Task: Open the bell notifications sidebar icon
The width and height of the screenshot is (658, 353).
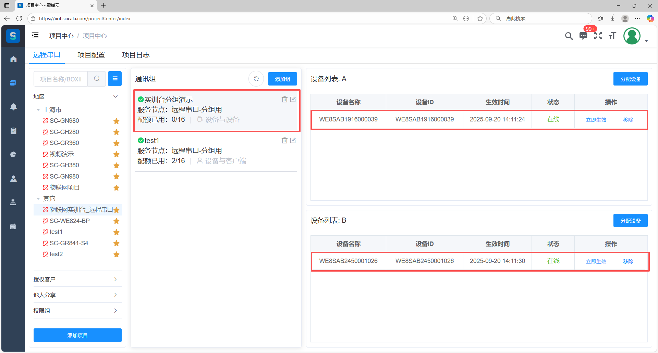Action: 13,107
